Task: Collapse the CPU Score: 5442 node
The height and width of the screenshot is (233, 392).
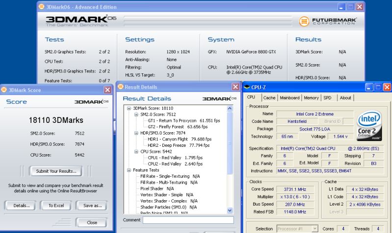Action: pos(136,151)
